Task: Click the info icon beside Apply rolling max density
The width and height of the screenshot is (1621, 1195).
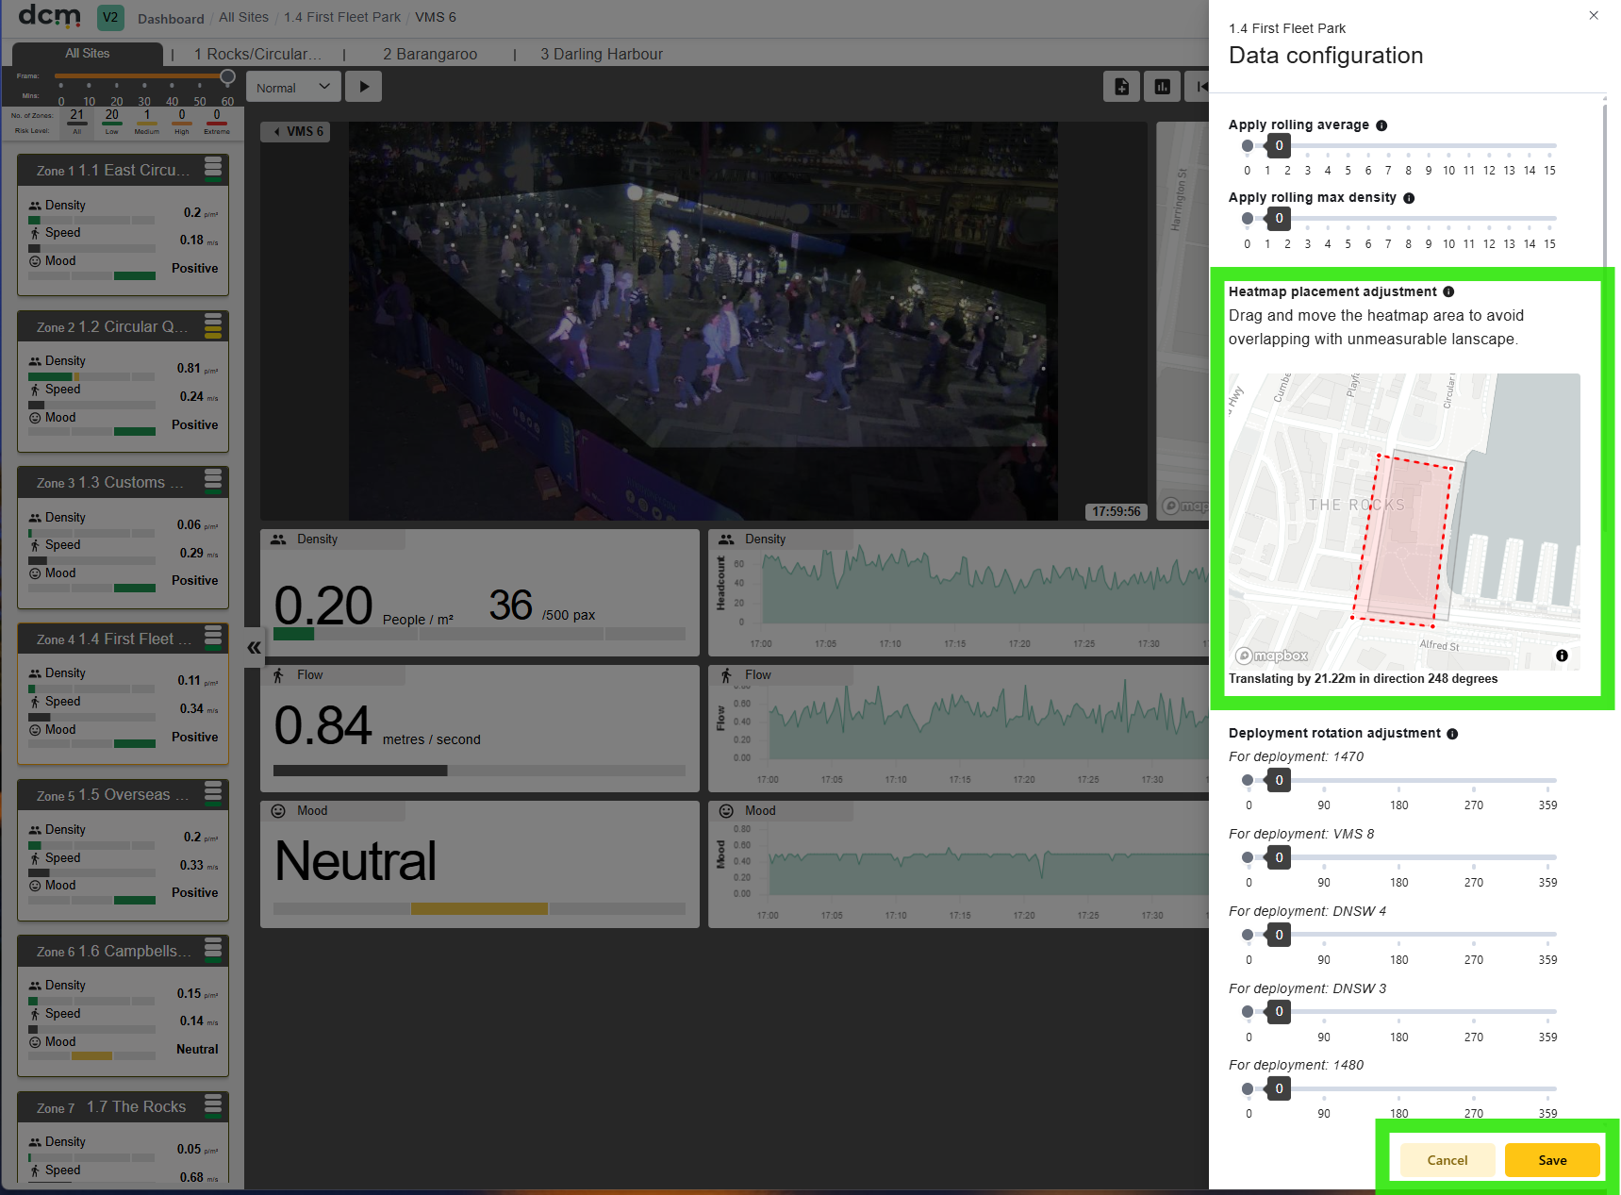Action: pyautogui.click(x=1409, y=198)
